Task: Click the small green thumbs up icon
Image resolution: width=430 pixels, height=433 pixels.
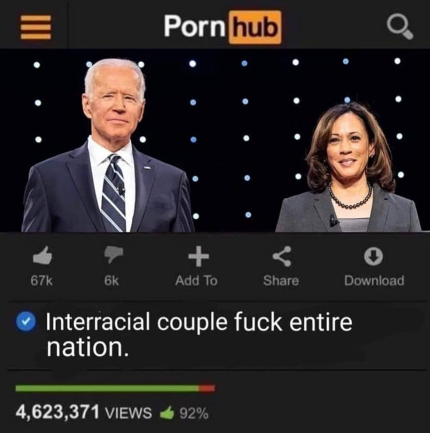Action: tap(167, 413)
